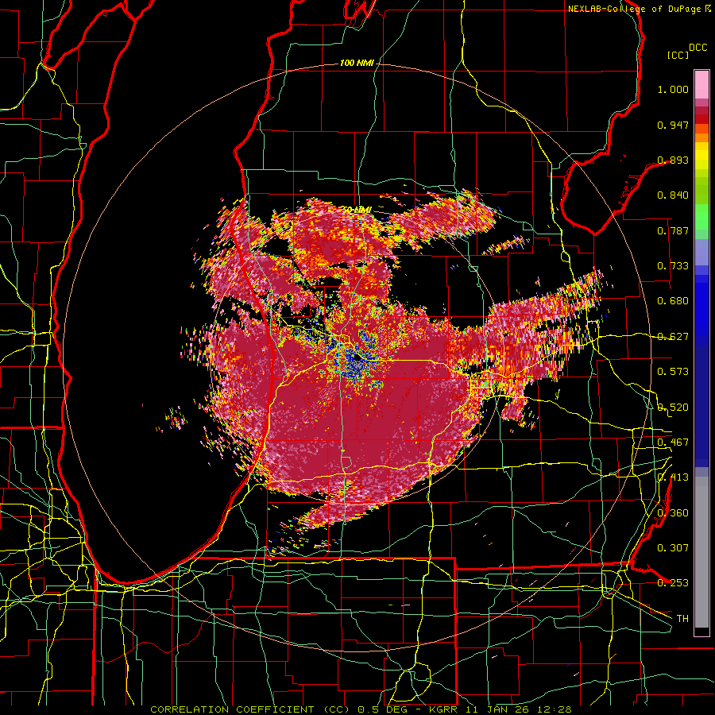Click the 0.627 legend value

673,337
